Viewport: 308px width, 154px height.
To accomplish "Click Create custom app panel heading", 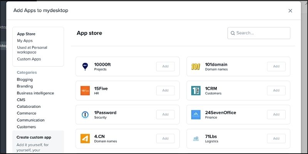I will (x=34, y=137).
